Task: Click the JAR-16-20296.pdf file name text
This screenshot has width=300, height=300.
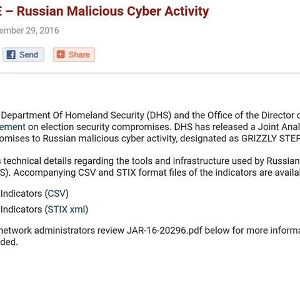Action: click(x=164, y=231)
